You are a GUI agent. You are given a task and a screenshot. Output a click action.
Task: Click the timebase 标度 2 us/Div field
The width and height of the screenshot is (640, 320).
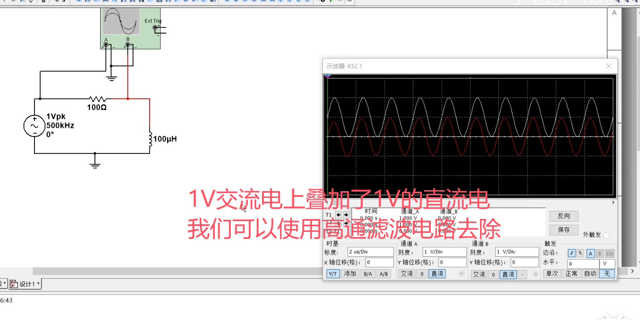[370, 252]
